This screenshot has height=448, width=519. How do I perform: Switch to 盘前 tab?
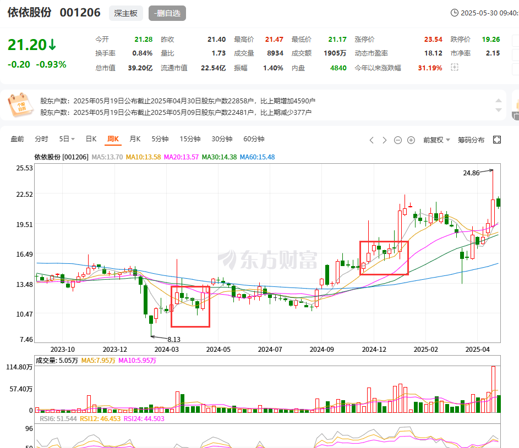coord(17,139)
